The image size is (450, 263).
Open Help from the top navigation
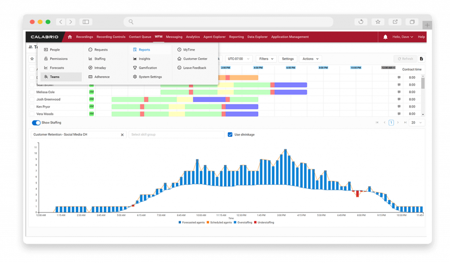(421, 37)
